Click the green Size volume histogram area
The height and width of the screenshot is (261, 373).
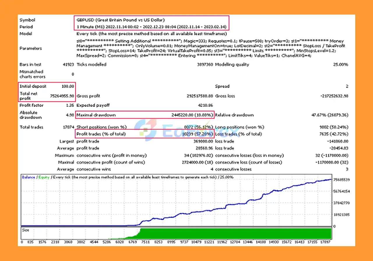pyautogui.click(x=233, y=233)
